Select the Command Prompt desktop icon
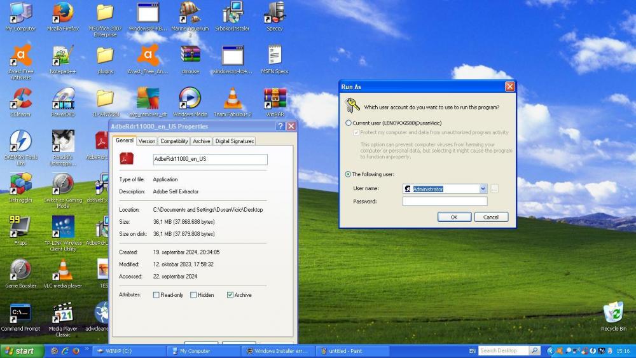The image size is (636, 358). 20,313
